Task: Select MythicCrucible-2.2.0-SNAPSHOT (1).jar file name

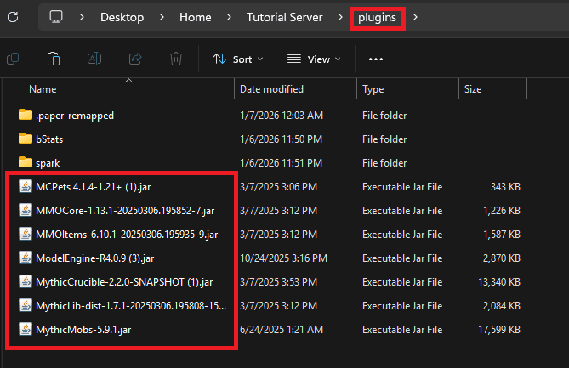Action: pos(124,281)
